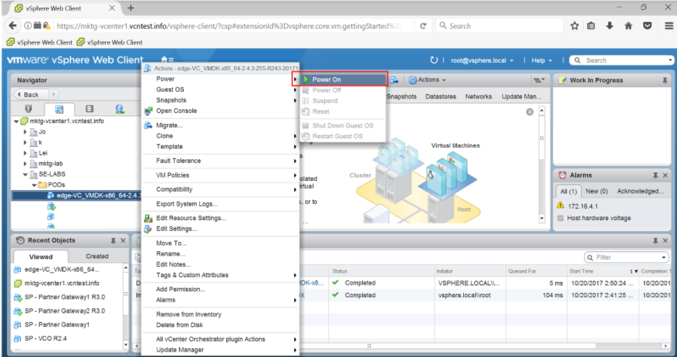Switch to the Created tab in Recent Objects
The height and width of the screenshot is (357, 677).
coord(97,256)
